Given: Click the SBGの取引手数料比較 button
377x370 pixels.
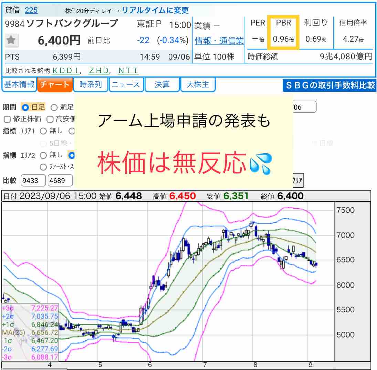Looking at the screenshot, I should pyautogui.click(x=329, y=85).
